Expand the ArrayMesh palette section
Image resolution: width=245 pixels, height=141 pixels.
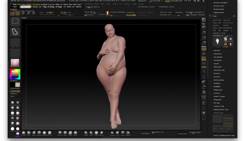(218, 57)
